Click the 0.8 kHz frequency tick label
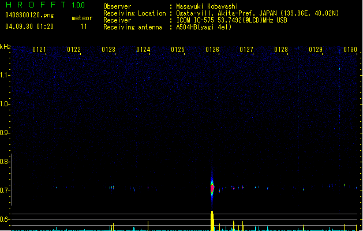363x231 pixels. pos(4,162)
